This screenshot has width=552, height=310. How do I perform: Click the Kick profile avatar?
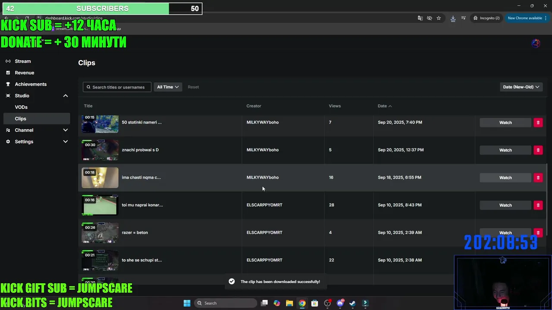[x=536, y=43]
